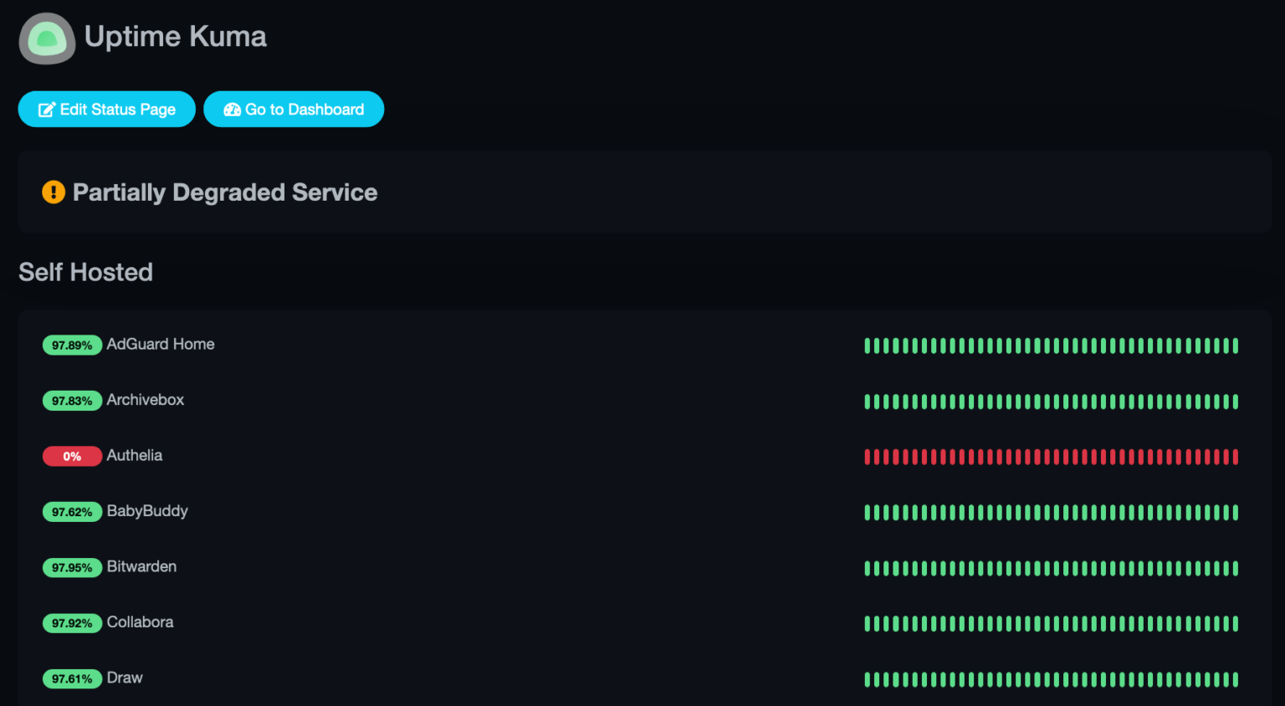
Task: Click the heartbeat bar strip for Draw
Action: point(1051,679)
